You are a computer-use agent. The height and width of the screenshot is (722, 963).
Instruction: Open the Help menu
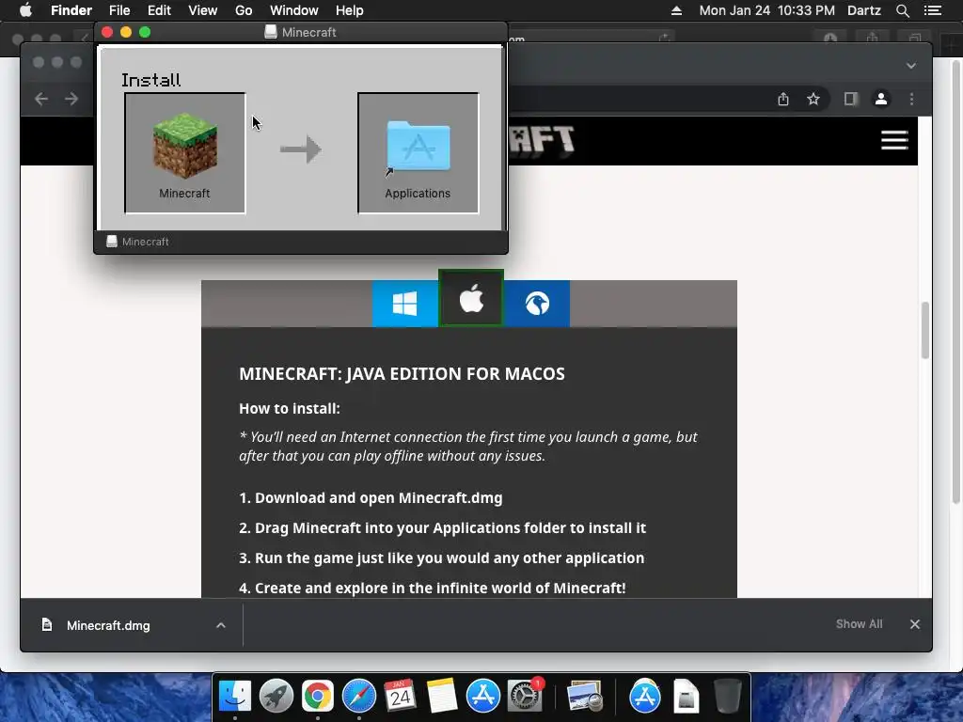pos(350,10)
